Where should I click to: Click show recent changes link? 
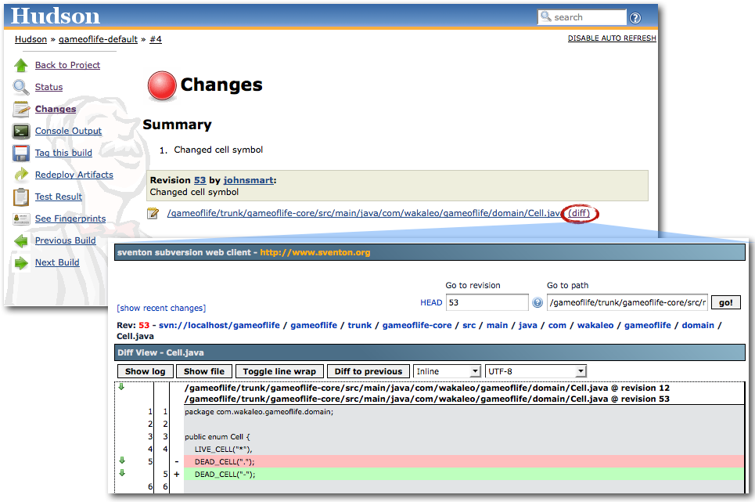(x=161, y=308)
